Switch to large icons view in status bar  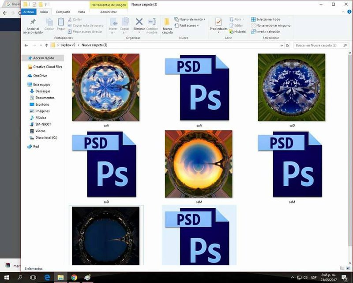pyautogui.click(x=348, y=268)
